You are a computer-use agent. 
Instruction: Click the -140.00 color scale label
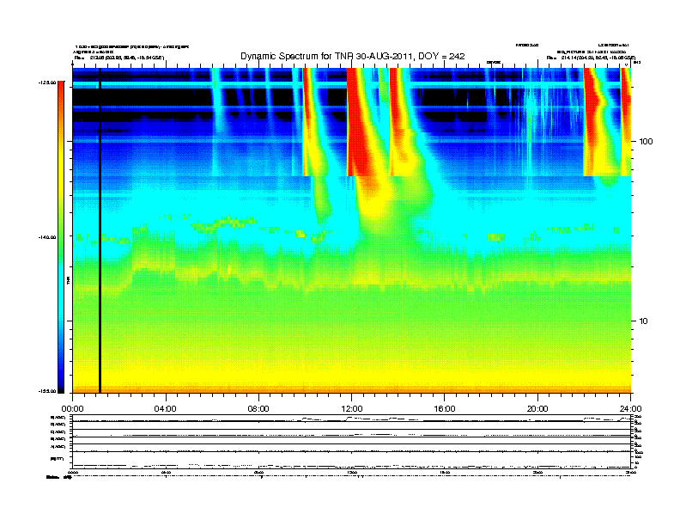pyautogui.click(x=47, y=237)
